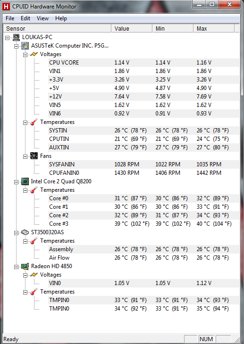
Task: Click the LOUKAS-PC computer icon
Action: pos(16,37)
